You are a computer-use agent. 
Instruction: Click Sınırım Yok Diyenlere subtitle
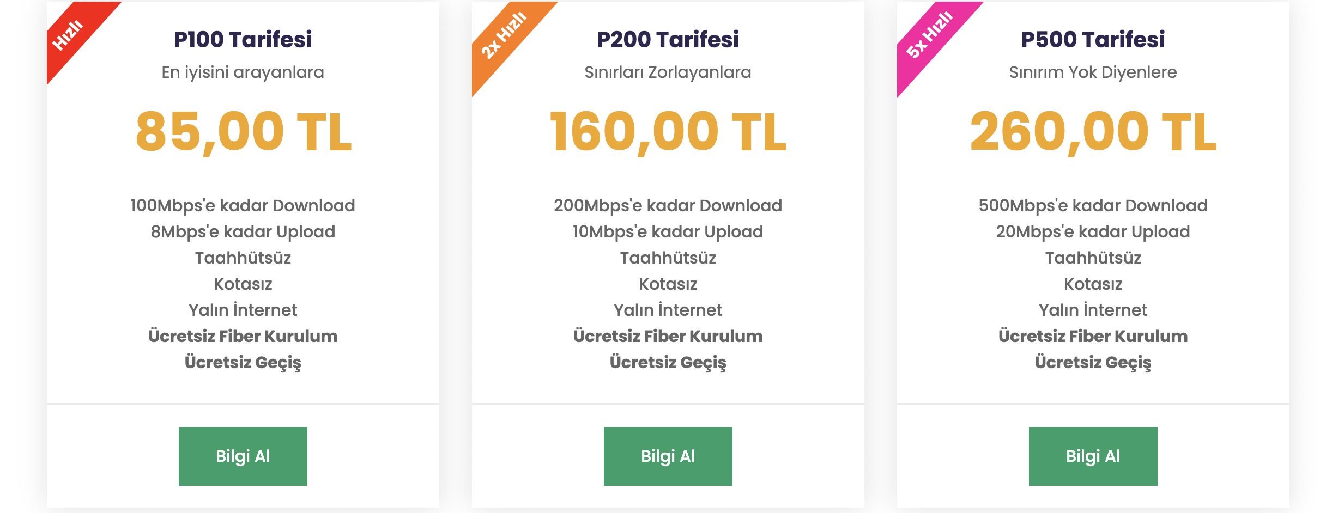[1093, 72]
